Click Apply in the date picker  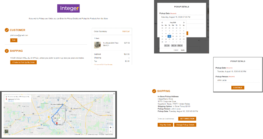(x=183, y=50)
